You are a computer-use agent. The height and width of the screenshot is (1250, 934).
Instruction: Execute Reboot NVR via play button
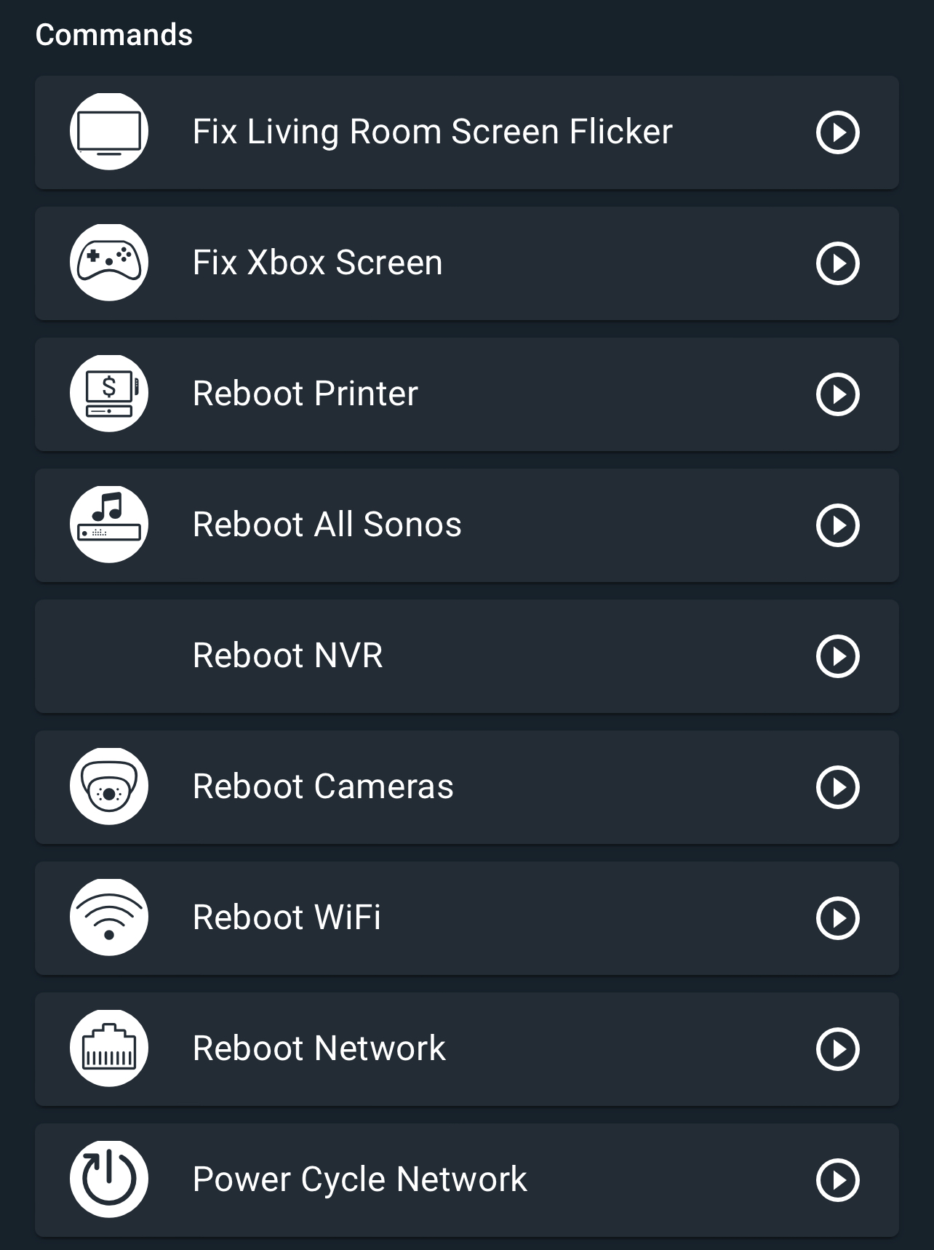pos(838,656)
